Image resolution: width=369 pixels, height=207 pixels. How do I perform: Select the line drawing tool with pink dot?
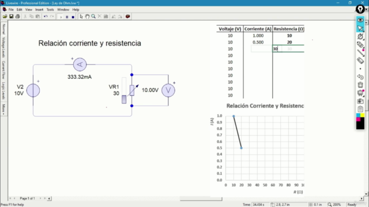pos(360,53)
